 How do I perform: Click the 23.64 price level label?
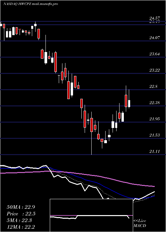coord(155,54)
